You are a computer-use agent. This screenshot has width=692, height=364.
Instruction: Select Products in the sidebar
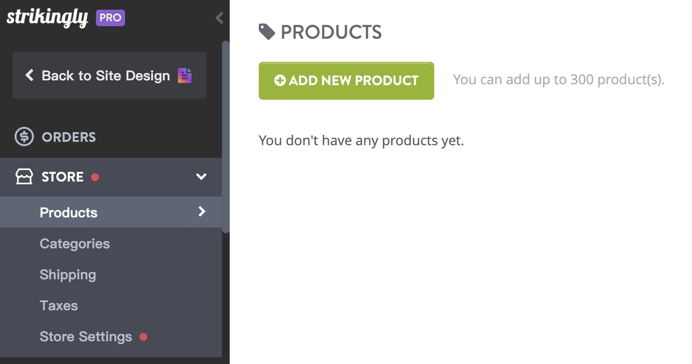[68, 212]
